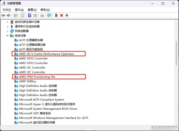The height and width of the screenshot is (131, 179).
Task: Open the 查看(V) menu
Action: (x=32, y=10)
